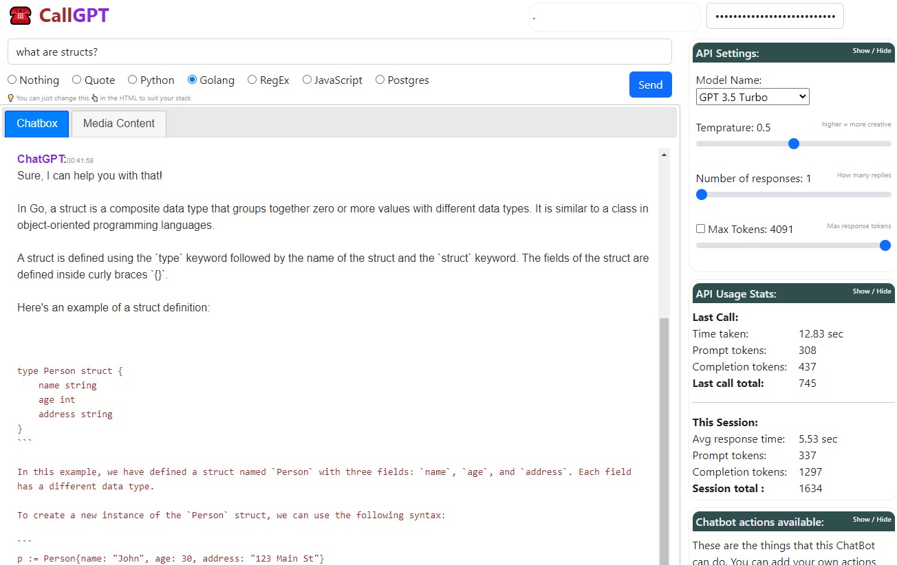Screen dimensions: 897x565
Task: Click the session Completion tokens 1297 value
Action: [x=810, y=472]
